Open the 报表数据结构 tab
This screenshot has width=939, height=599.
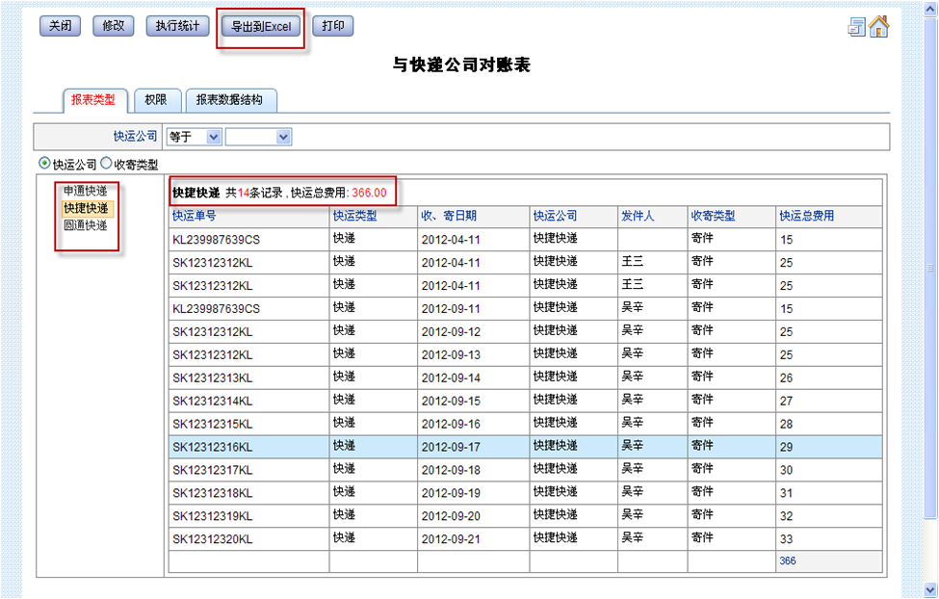click(x=230, y=100)
